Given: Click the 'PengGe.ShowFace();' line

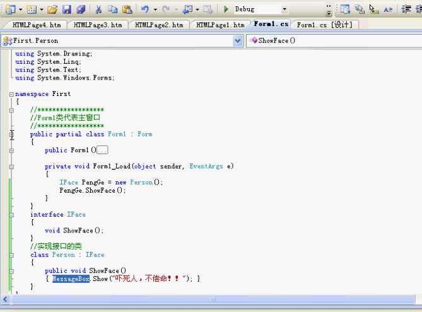Looking at the screenshot, I should [x=93, y=191].
